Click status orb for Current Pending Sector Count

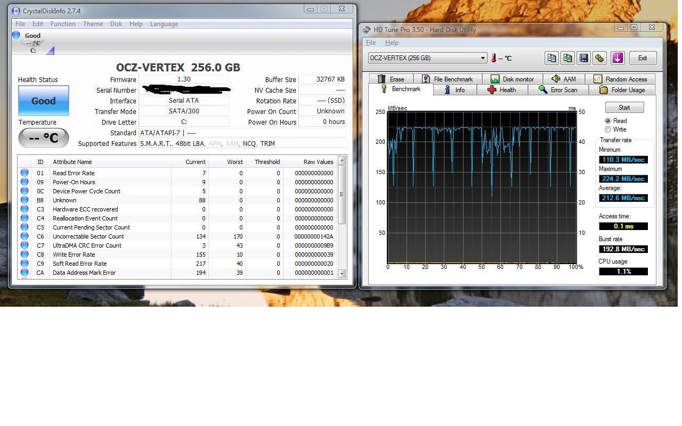pos(25,227)
